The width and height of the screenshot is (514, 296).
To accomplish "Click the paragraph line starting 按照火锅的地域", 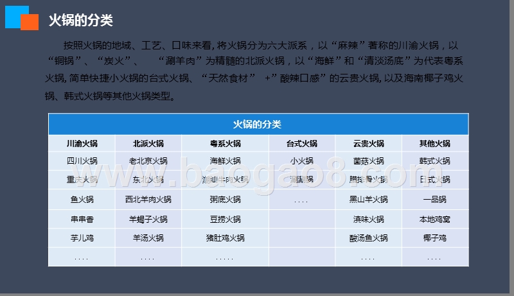I will click(x=261, y=45).
